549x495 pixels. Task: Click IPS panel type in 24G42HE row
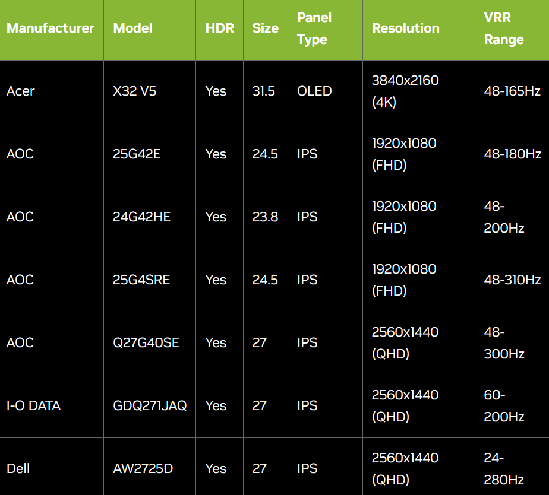tap(307, 217)
